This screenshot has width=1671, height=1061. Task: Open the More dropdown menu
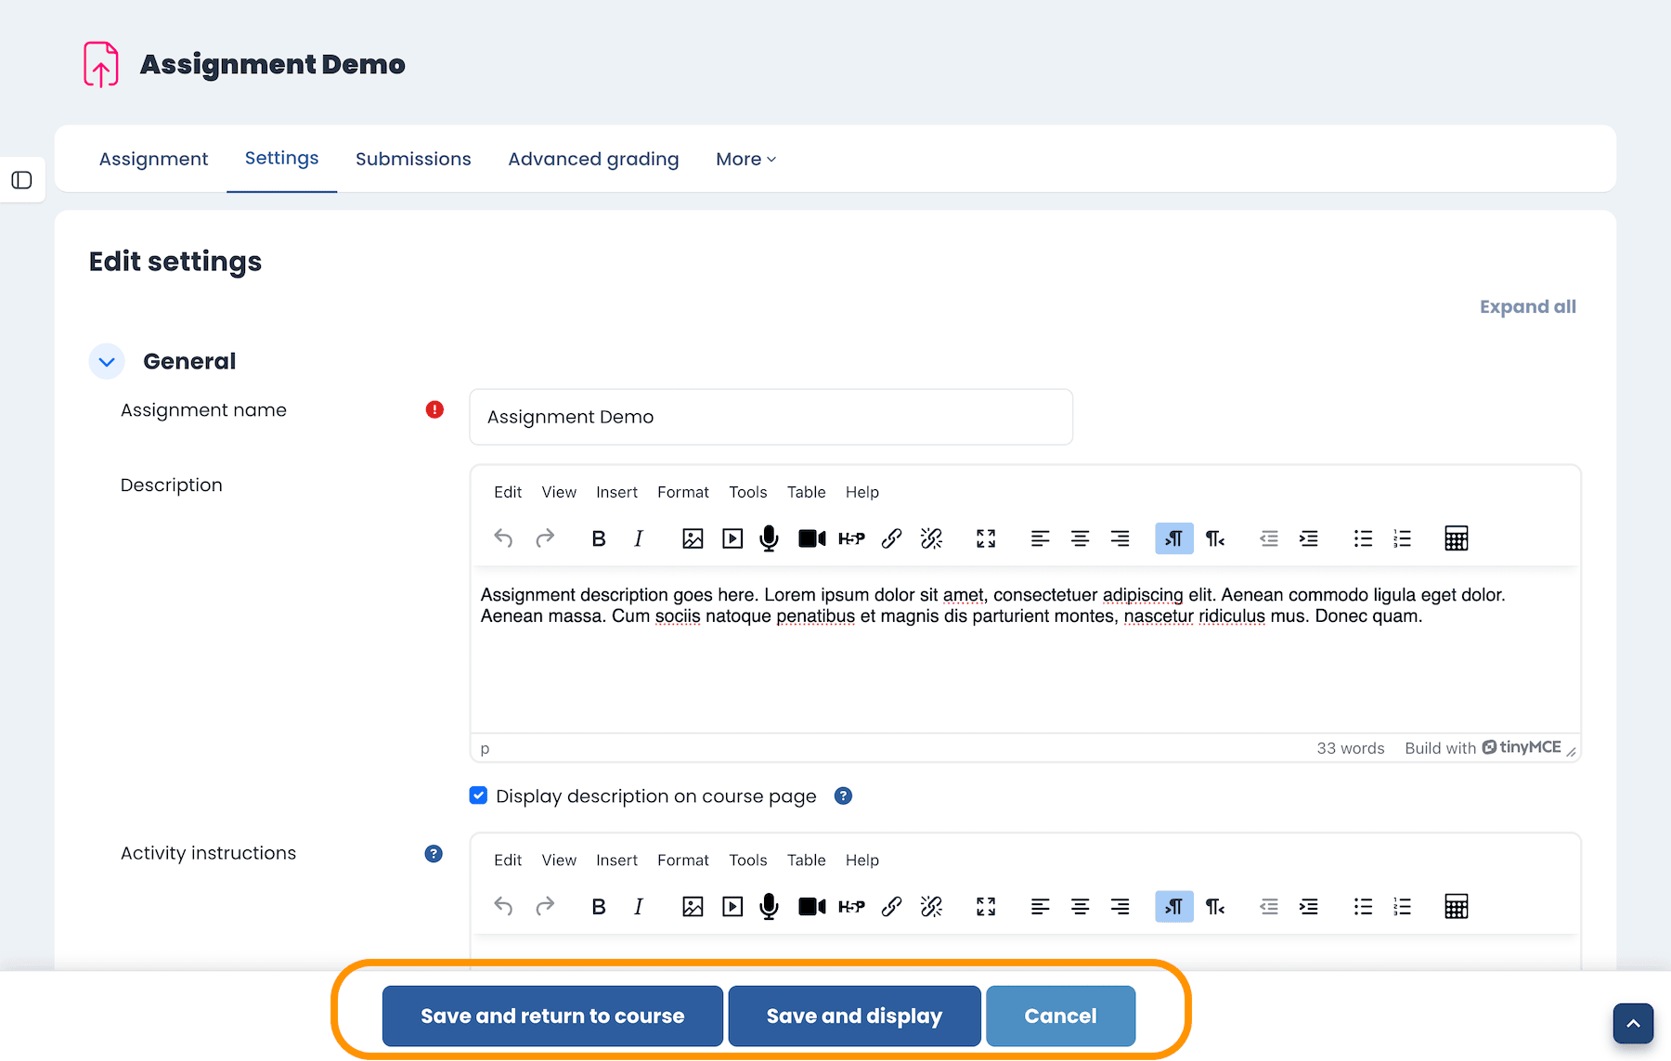click(745, 160)
